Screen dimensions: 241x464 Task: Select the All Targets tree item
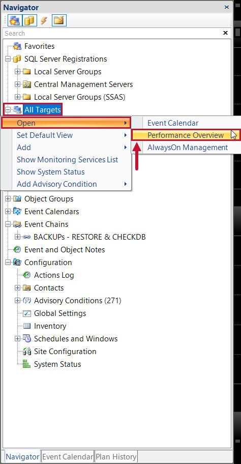point(43,110)
